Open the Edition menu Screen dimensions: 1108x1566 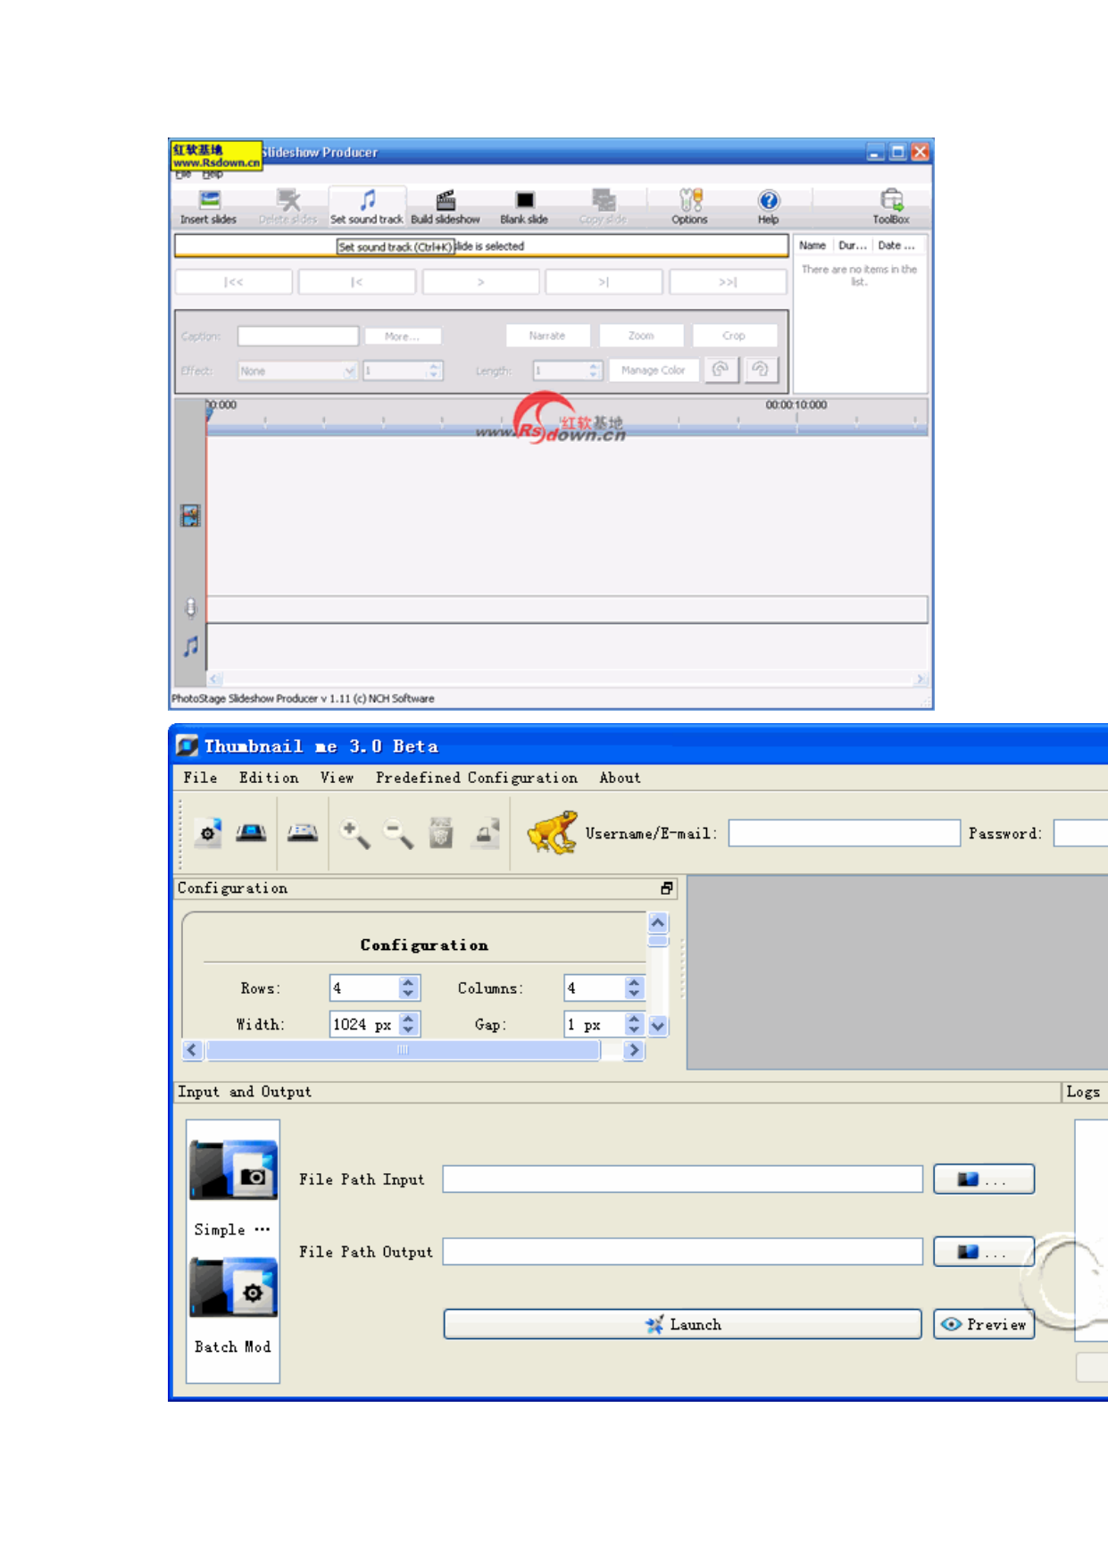click(x=269, y=778)
